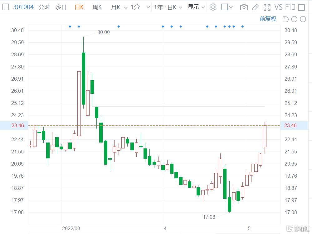Zoom in chart with plus icon
The width and height of the screenshot is (312, 234).
303,19
